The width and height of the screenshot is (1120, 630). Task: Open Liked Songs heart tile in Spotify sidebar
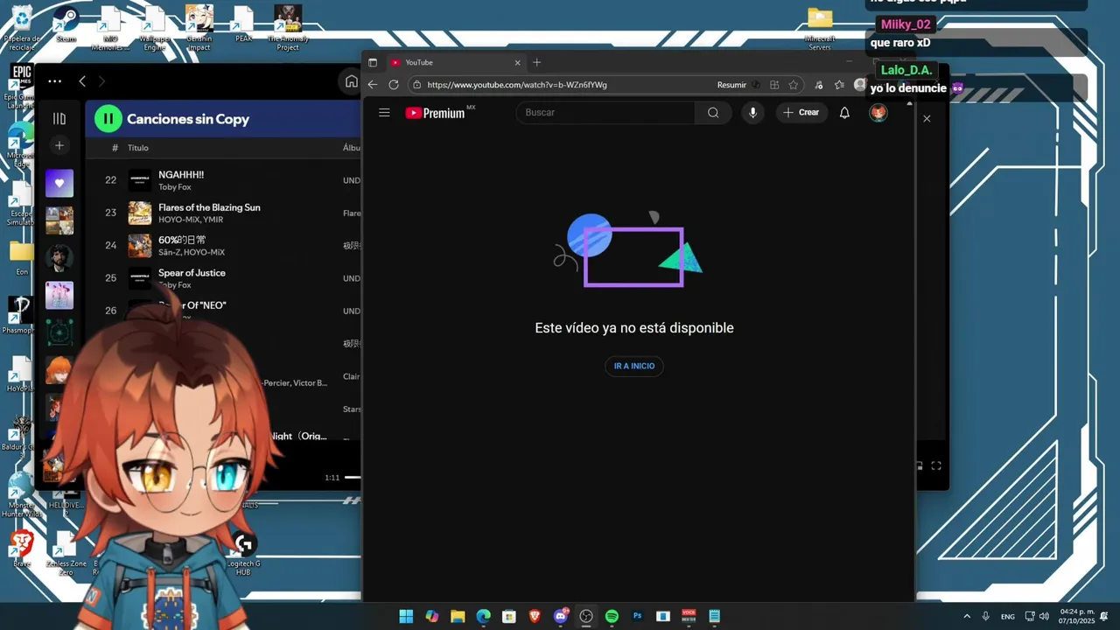tap(59, 183)
